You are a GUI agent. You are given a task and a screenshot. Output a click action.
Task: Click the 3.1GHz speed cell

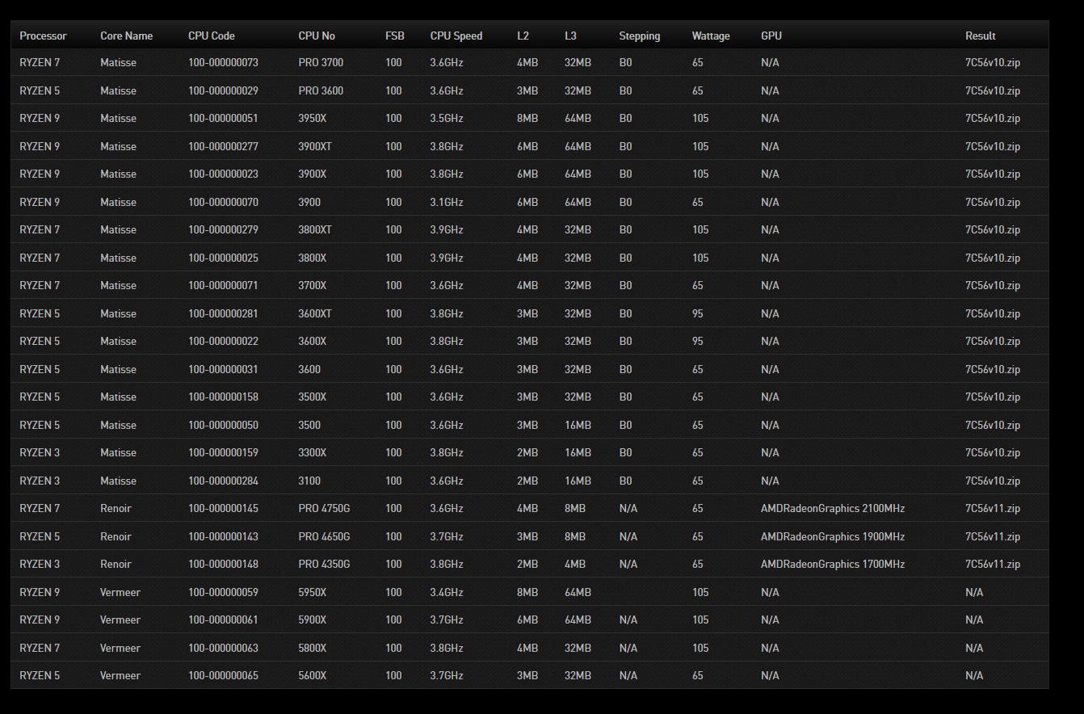[447, 202]
